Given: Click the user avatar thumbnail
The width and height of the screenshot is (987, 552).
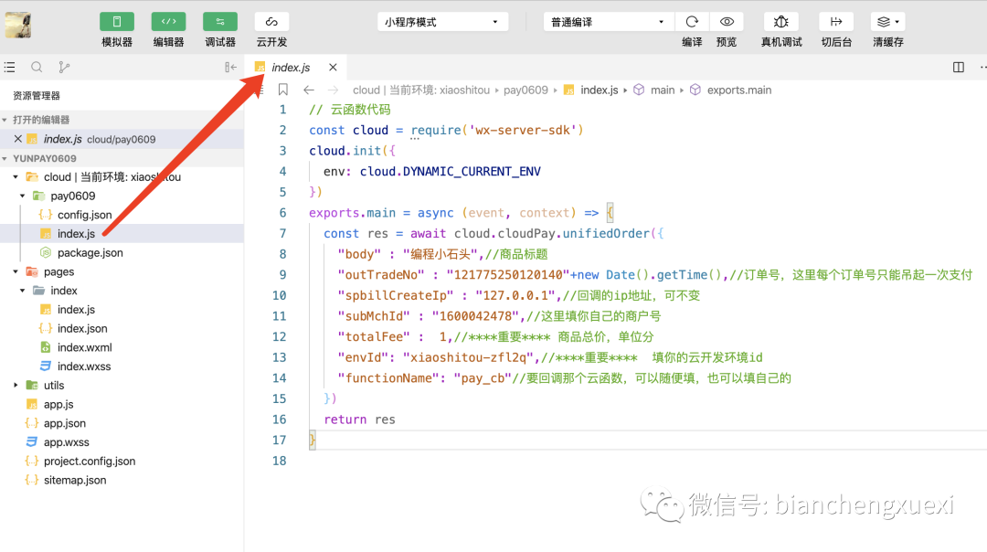Looking at the screenshot, I should click(x=18, y=26).
